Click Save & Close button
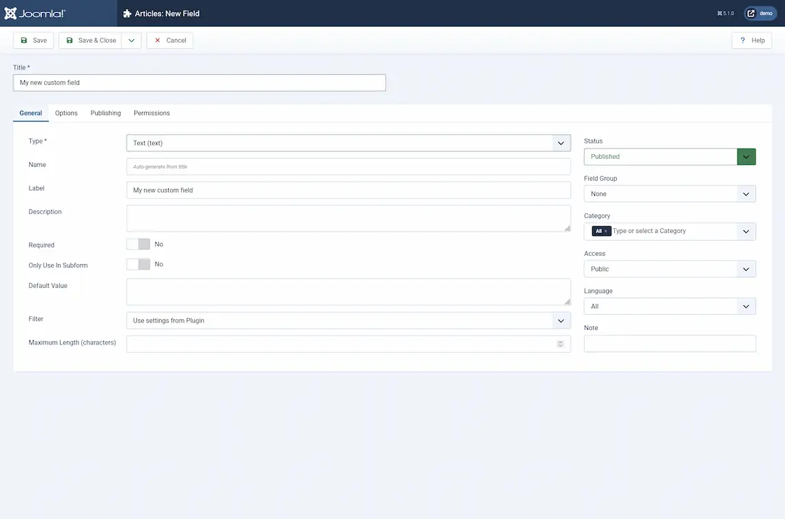Screen dimensions: 785x519 90,41
